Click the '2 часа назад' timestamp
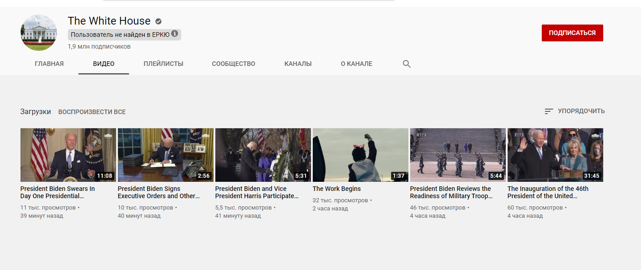 click(x=330, y=209)
